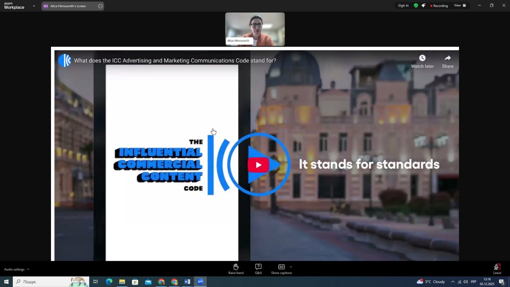Select the Alice Himsworth's screen tab
This screenshot has height=287, width=510.
click(x=68, y=6)
